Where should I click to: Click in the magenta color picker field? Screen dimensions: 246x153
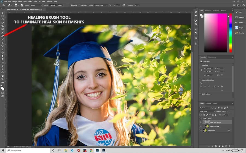[x=216, y=33]
